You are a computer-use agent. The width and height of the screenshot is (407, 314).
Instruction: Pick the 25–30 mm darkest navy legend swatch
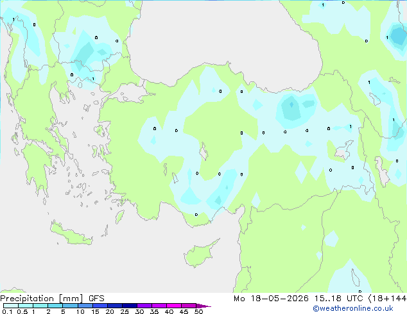click(130, 306)
